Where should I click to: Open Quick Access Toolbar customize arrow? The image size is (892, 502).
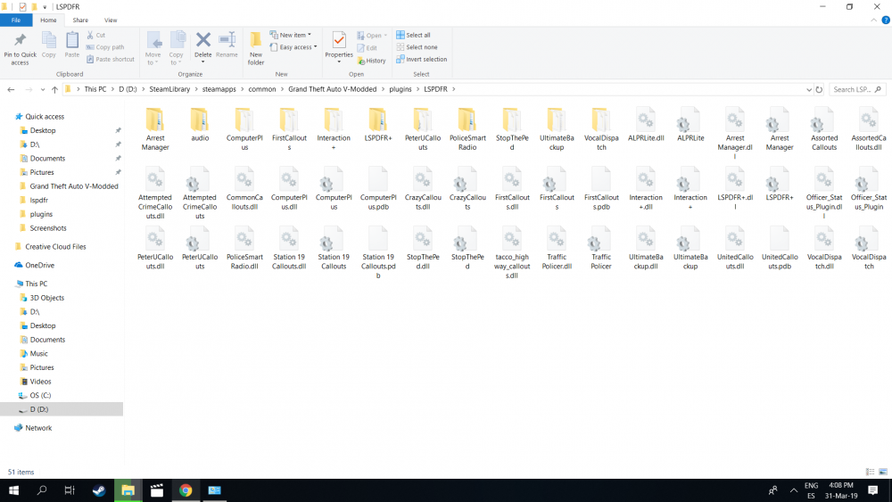45,7
